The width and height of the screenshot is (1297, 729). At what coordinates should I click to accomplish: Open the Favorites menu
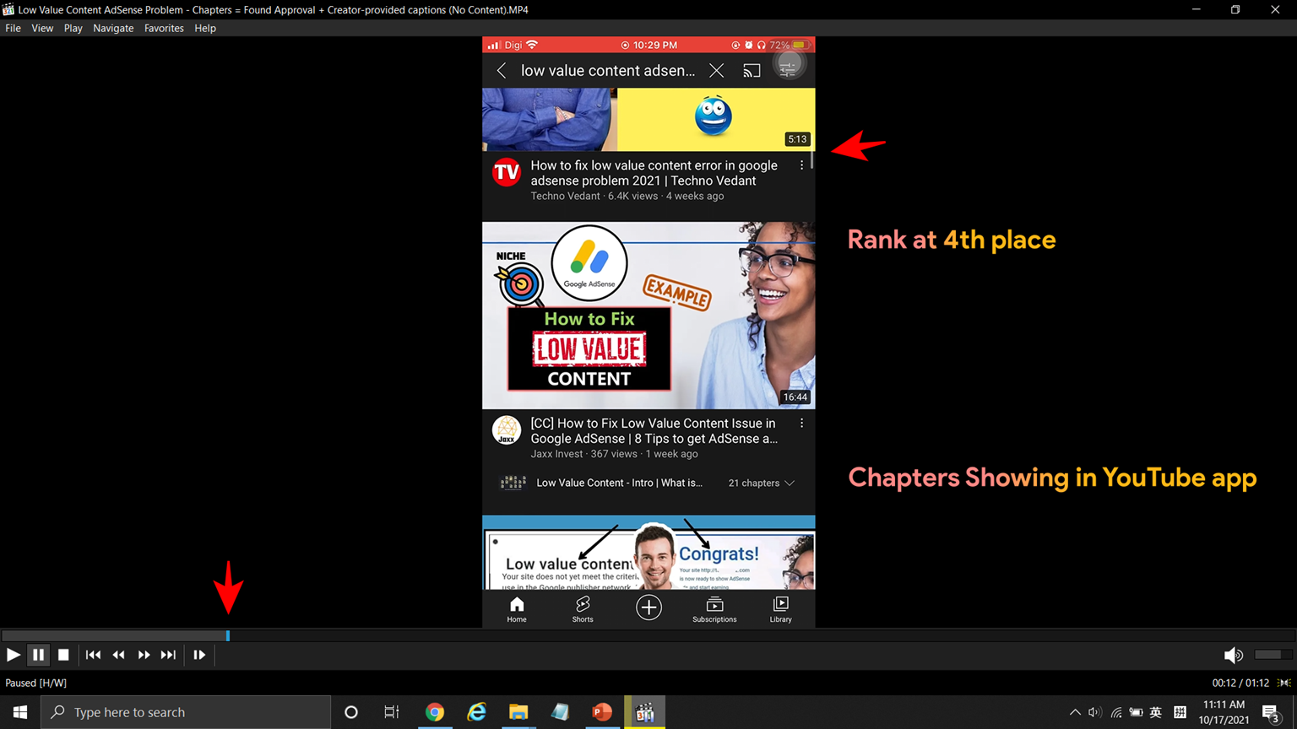[164, 28]
